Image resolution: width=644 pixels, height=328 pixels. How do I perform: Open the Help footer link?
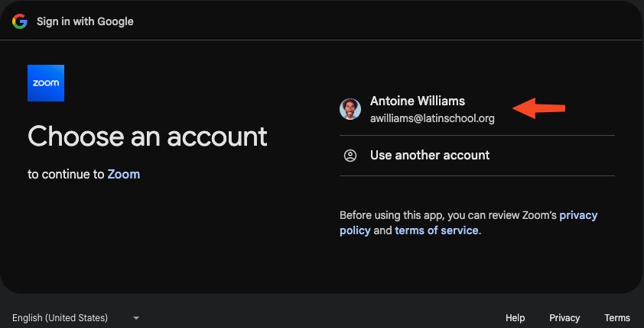pyautogui.click(x=515, y=318)
